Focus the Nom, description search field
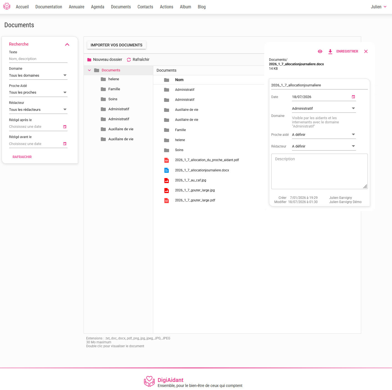Screen dimensions: 392x390 [38, 59]
